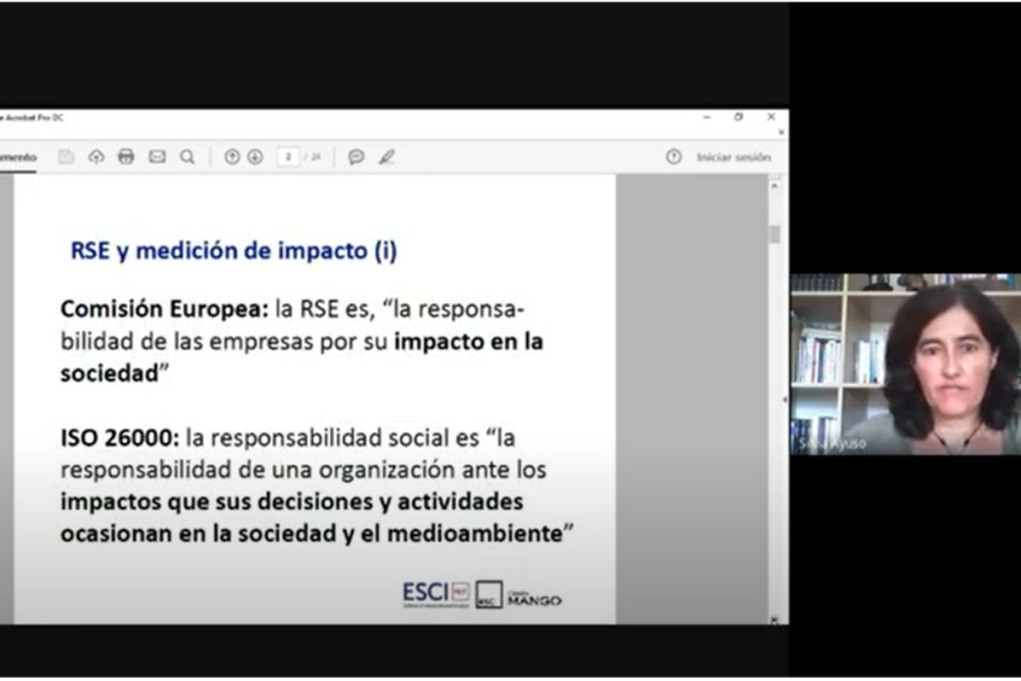The width and height of the screenshot is (1021, 681).
Task: Add a comment speech bubble
Action: click(x=356, y=157)
